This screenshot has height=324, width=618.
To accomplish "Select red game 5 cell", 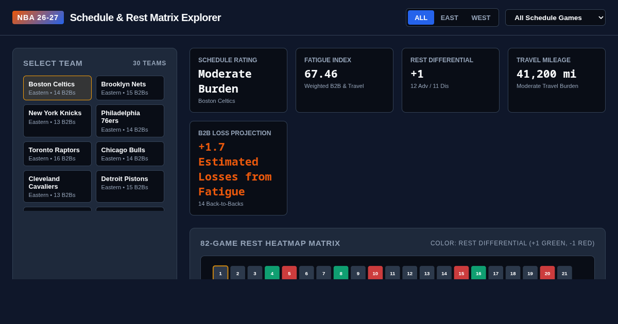I will tap(289, 273).
